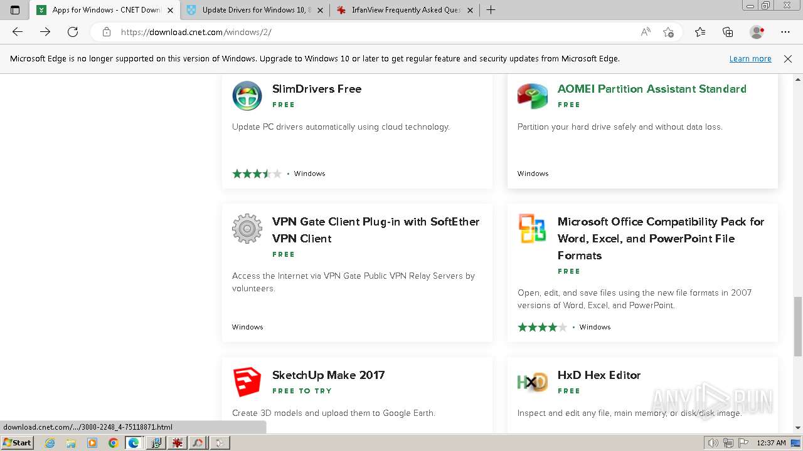The height and width of the screenshot is (451, 803).
Task: Open Settings and more menu
Action: pyautogui.click(x=785, y=32)
